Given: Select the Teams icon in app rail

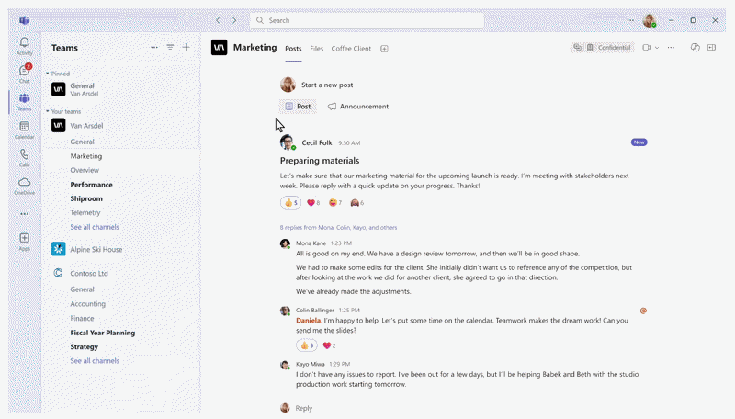Looking at the screenshot, I should (x=25, y=102).
